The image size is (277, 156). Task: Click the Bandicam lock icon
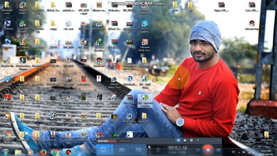click(x=178, y=140)
